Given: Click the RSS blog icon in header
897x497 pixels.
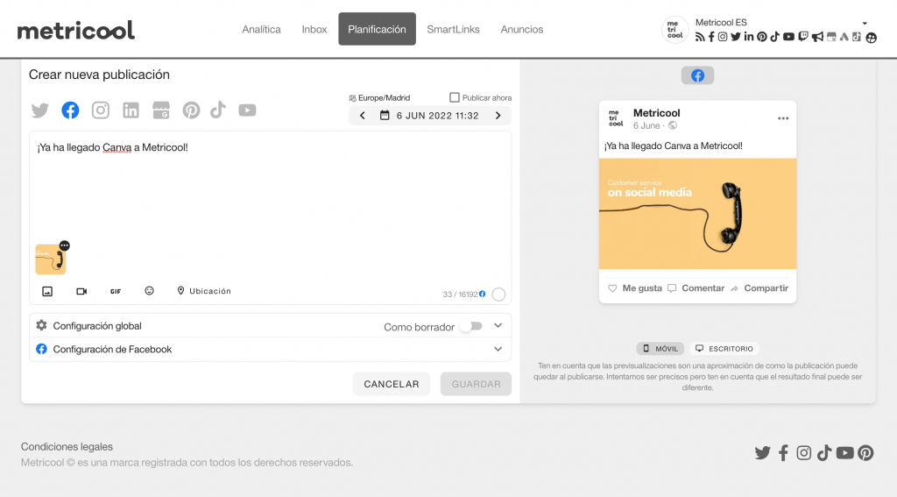Looking at the screenshot, I should coord(700,37).
